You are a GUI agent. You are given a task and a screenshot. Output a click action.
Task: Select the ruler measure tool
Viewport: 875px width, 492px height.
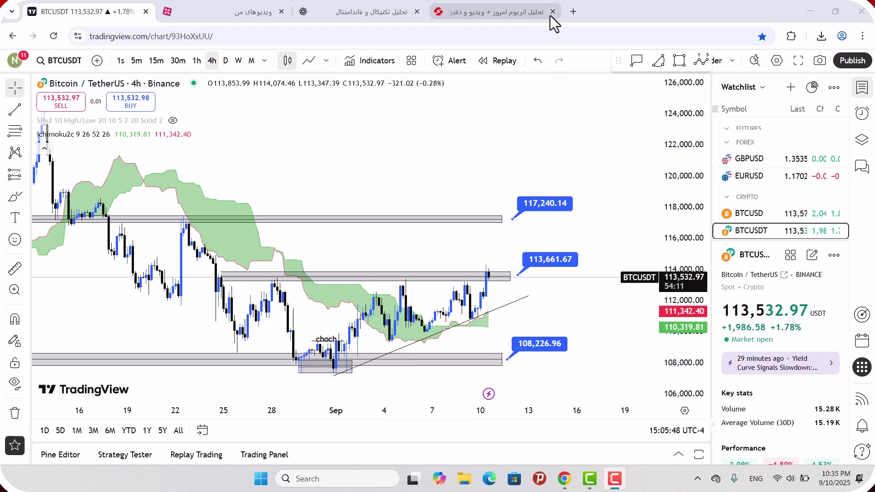click(15, 269)
